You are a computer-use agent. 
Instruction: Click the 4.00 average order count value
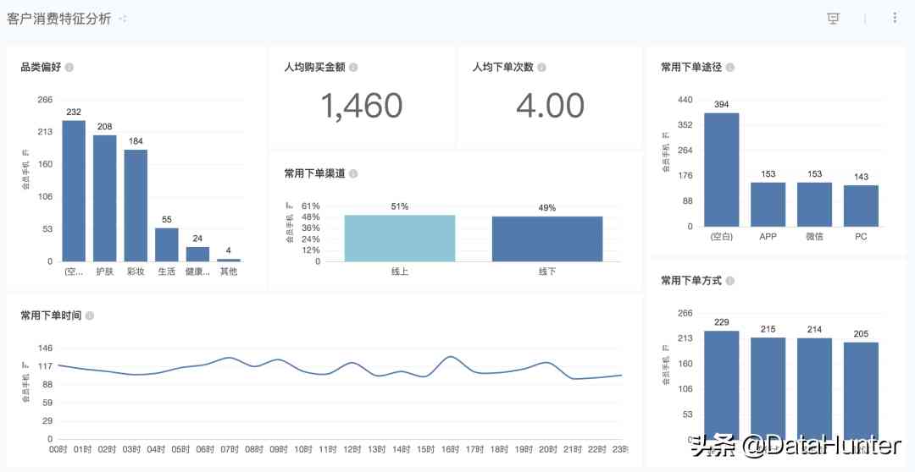click(x=550, y=106)
